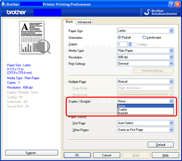
Task: Click 'Resolution : 600 dpi' summary text
Action: coord(20,88)
